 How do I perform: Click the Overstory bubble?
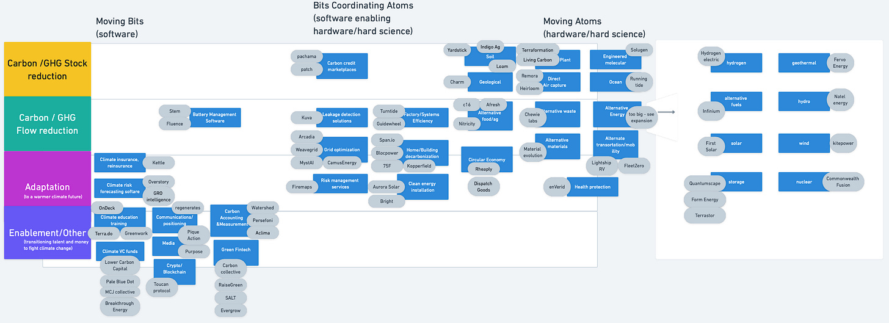159,182
